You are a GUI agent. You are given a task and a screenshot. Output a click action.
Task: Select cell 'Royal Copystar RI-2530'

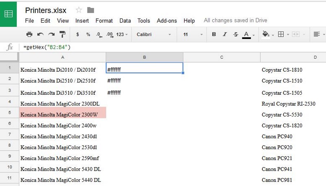pos(293,102)
